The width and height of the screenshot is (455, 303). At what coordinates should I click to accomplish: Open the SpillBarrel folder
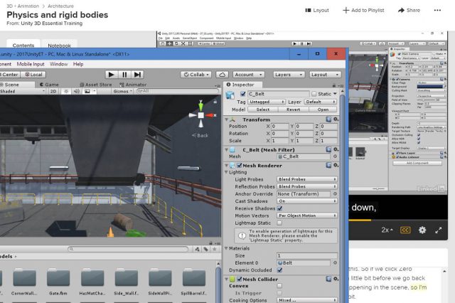click(x=193, y=282)
